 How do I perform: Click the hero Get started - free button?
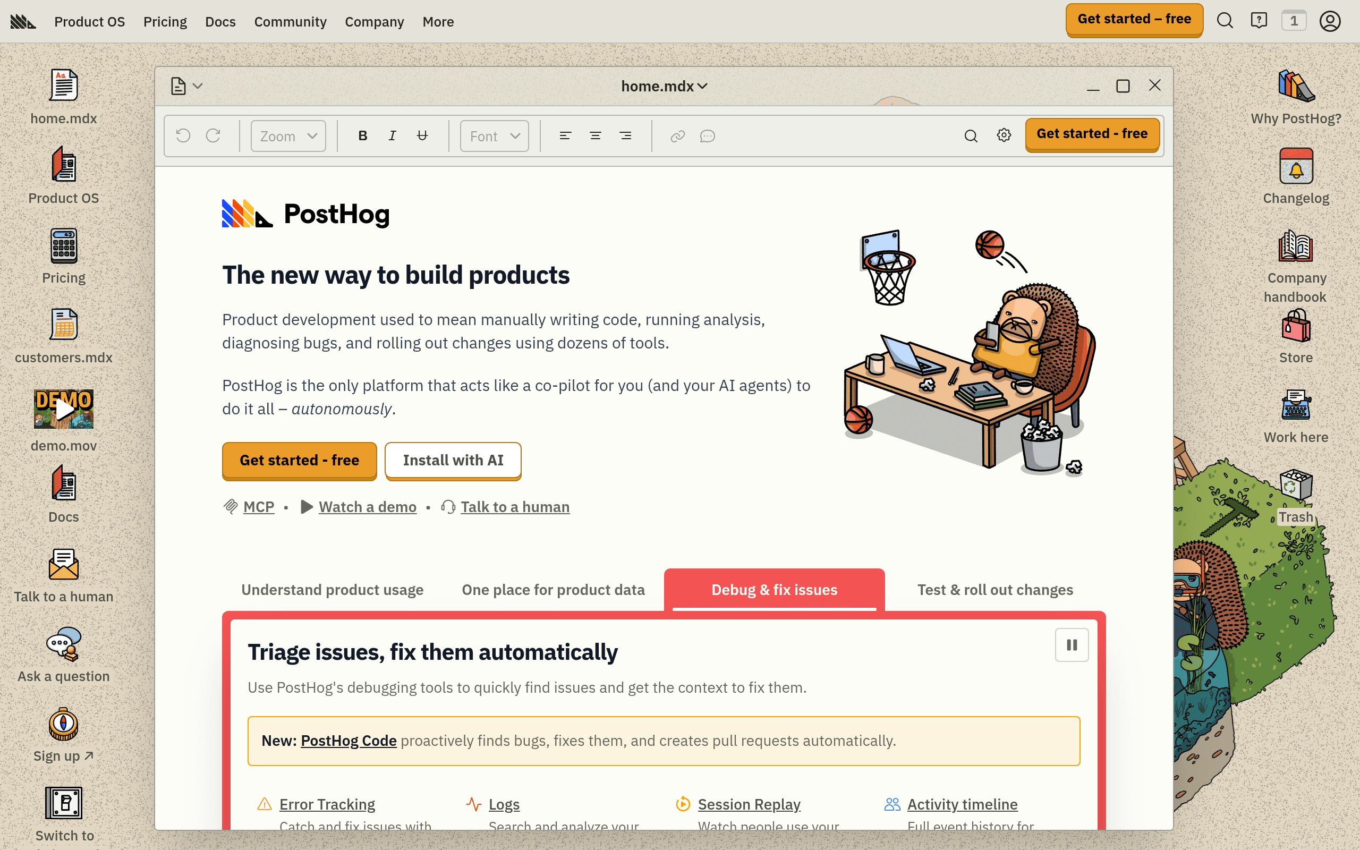click(x=299, y=461)
